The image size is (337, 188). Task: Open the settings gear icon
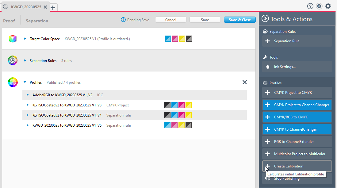coord(328,6)
